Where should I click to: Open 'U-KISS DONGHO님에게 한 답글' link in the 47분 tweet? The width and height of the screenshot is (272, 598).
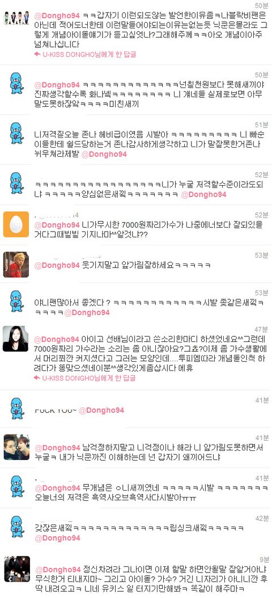coord(89,378)
